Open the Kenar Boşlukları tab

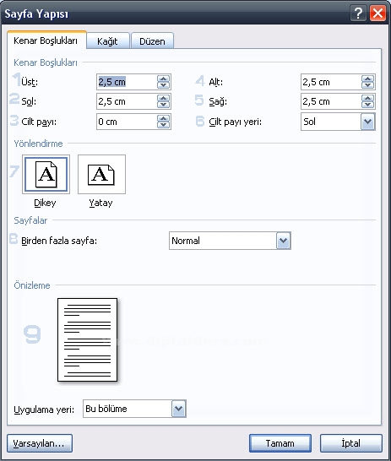(x=46, y=41)
